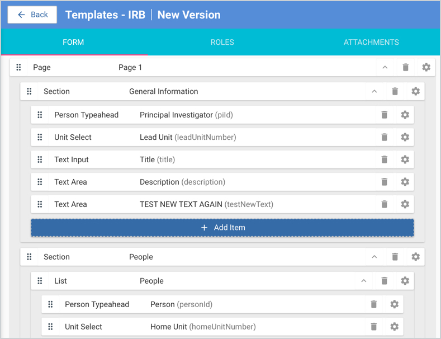Collapse the People list chevron
This screenshot has width=441, height=339.
(x=363, y=281)
